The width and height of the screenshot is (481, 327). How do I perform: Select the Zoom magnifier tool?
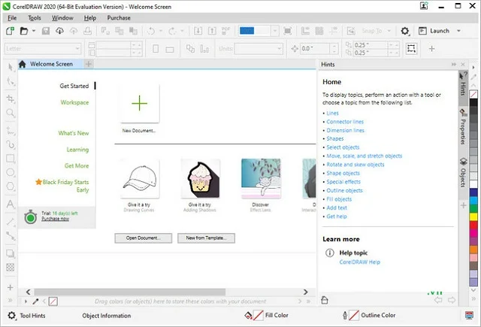point(11,113)
